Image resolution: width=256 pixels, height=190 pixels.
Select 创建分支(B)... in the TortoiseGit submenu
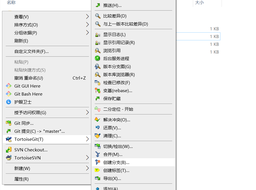point(133,162)
